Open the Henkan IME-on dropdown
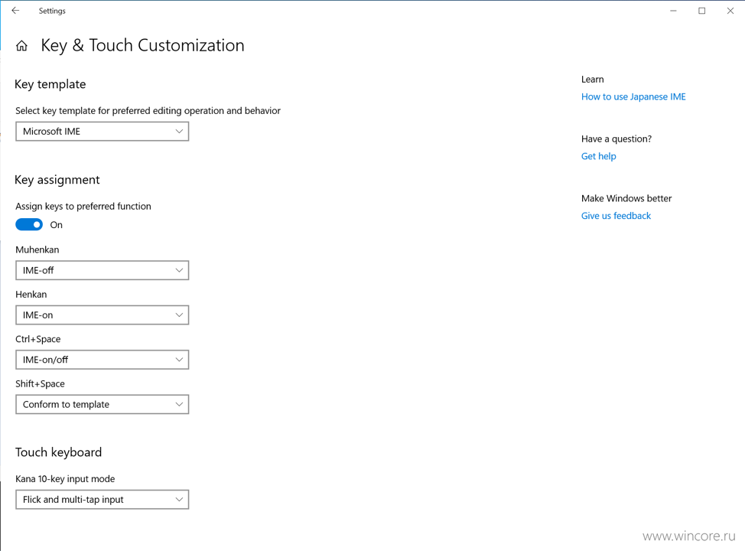Screen dimensions: 745x551 pos(102,315)
